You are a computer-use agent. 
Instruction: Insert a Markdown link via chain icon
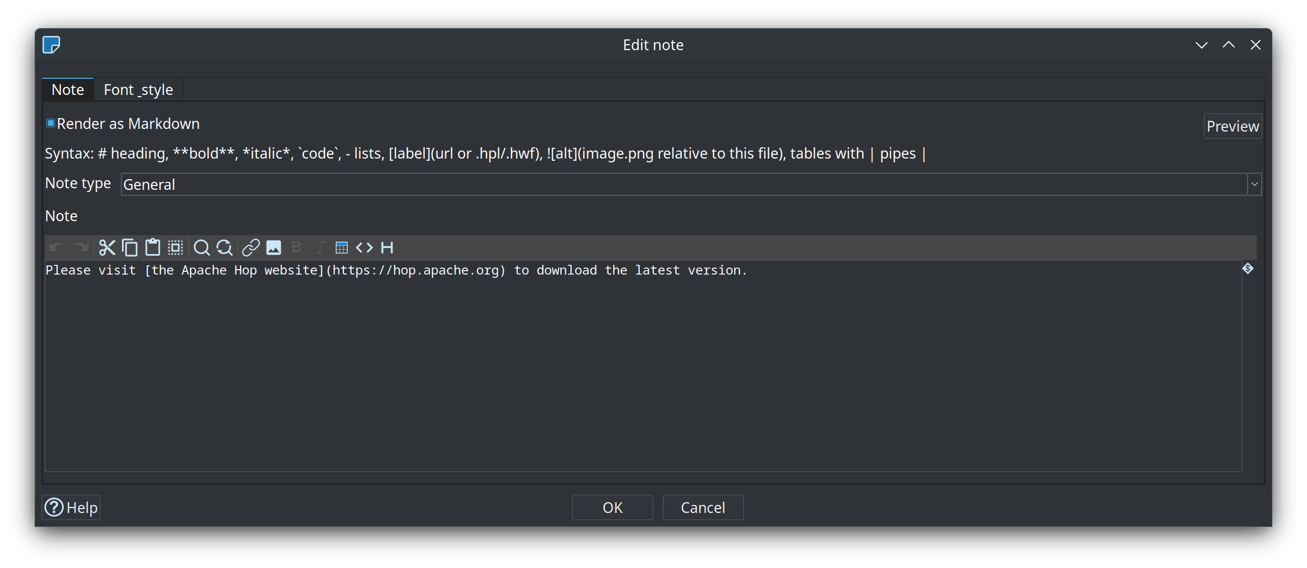point(251,248)
